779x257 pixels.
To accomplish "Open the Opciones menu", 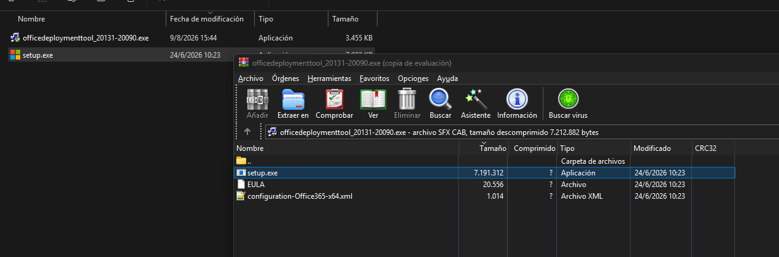I will tap(413, 79).
